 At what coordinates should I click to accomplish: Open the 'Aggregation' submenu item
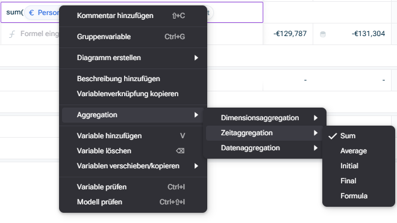click(x=133, y=115)
